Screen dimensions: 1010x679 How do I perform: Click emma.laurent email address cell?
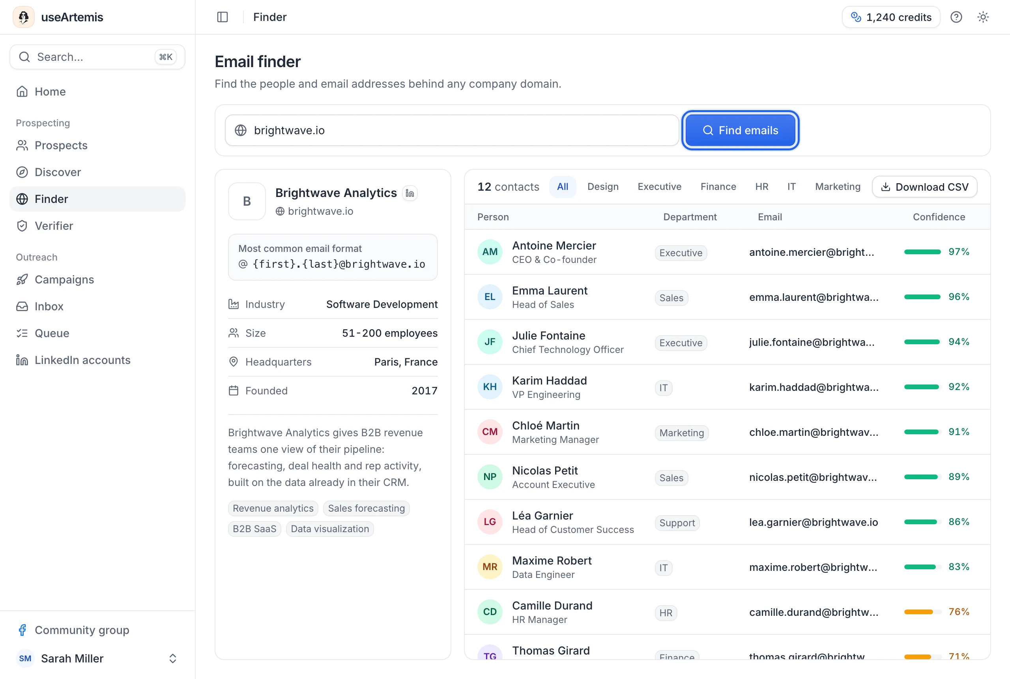point(814,297)
